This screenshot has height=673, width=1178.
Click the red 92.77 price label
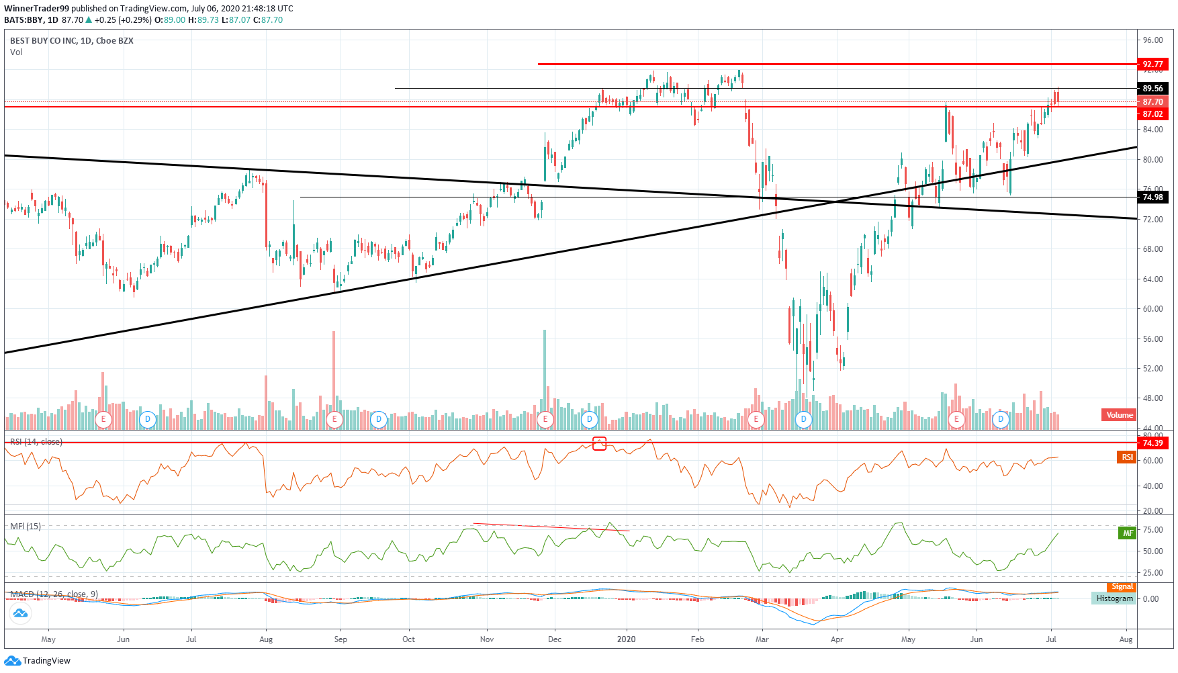tap(1153, 64)
